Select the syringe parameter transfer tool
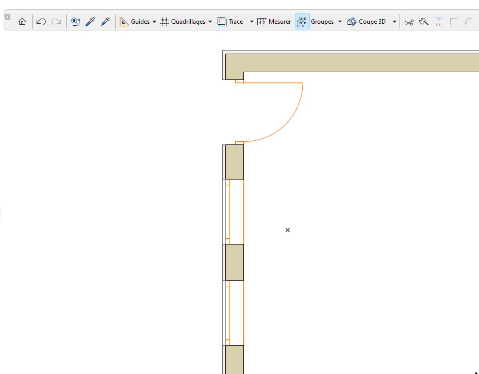The width and height of the screenshot is (479, 374). tap(105, 22)
